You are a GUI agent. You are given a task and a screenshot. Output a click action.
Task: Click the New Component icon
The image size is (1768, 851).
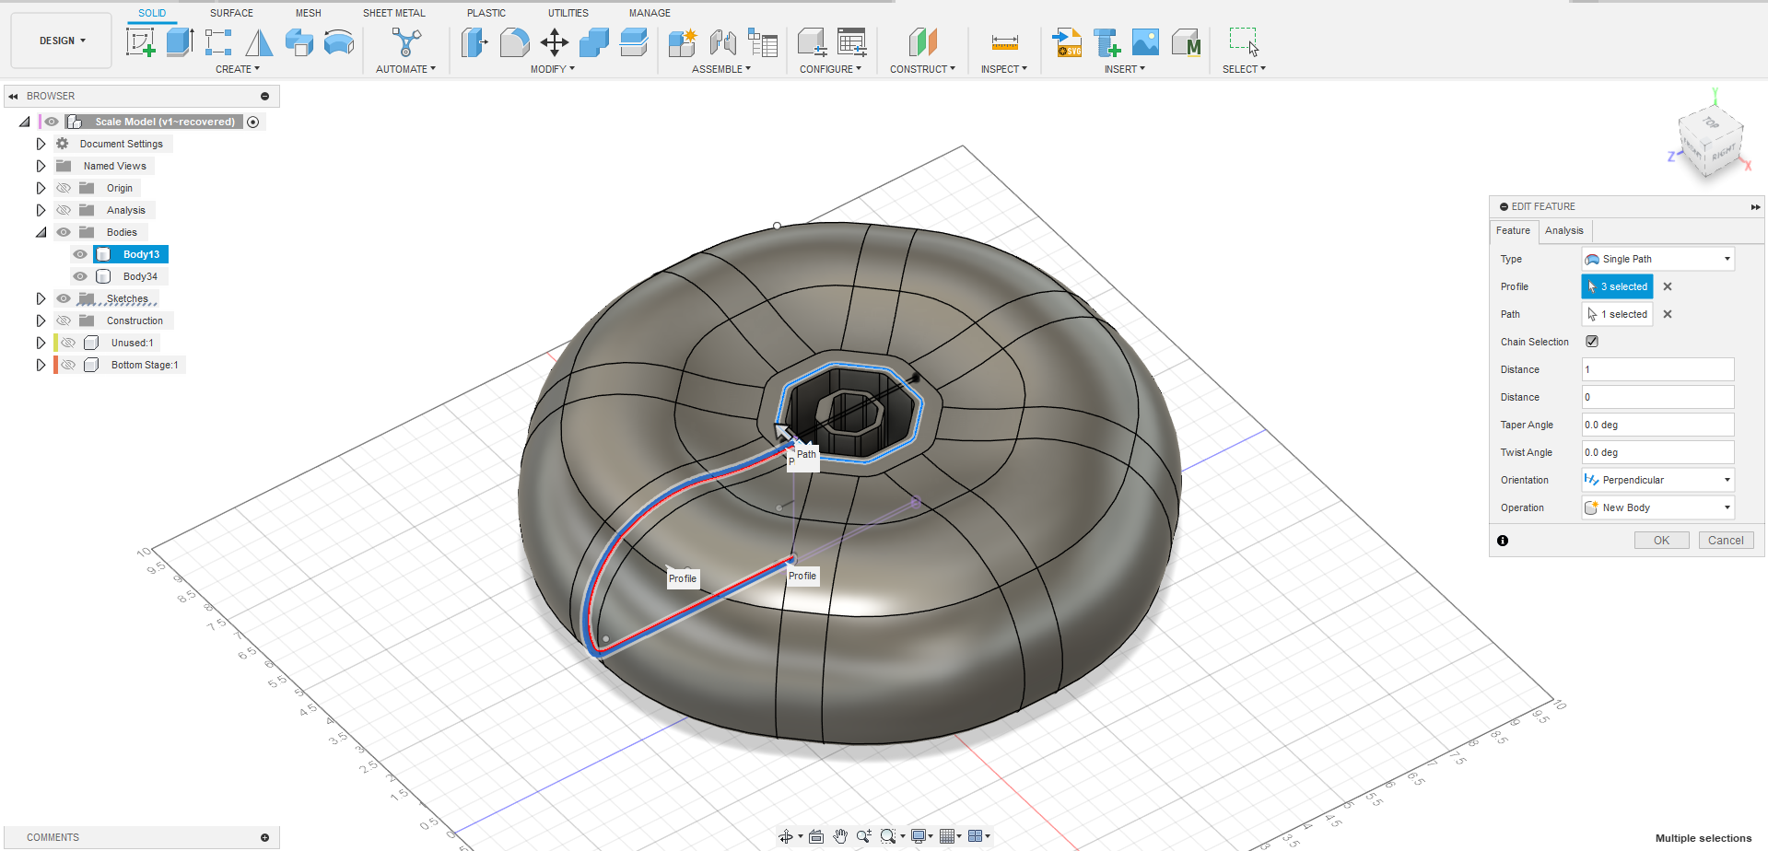click(683, 42)
